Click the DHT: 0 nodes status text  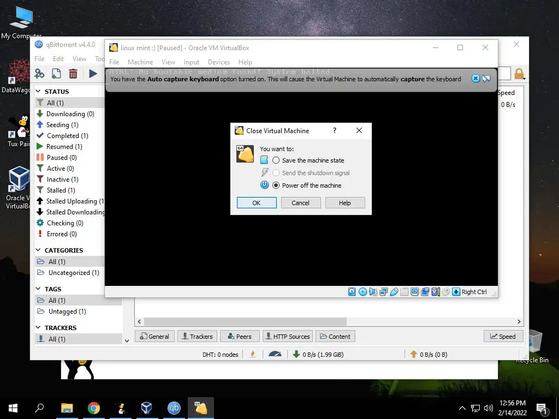[221, 355]
